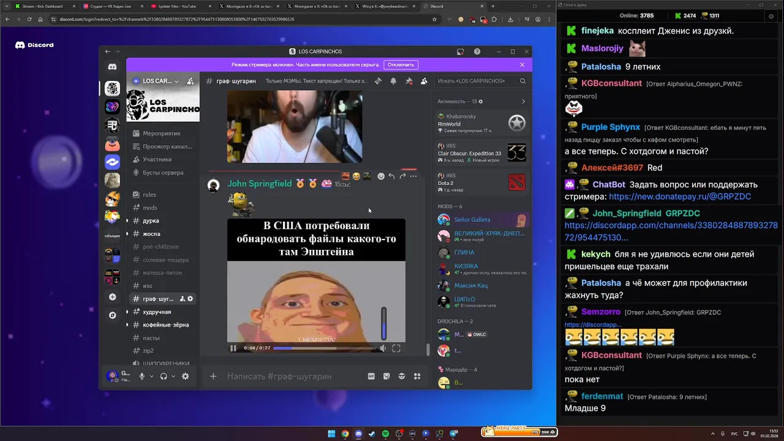
Task: Focus Написать #граф-шугарин message input
Action: tap(294, 376)
